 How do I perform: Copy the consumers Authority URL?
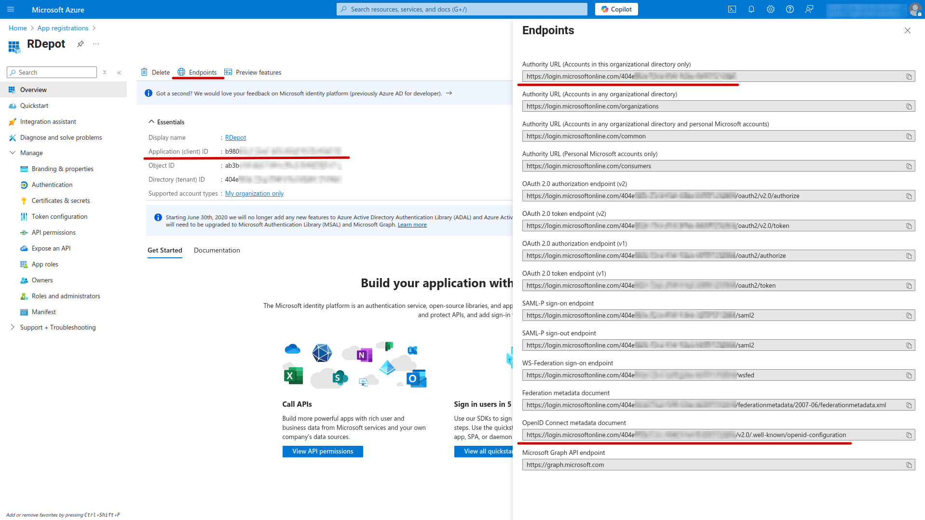tap(909, 166)
